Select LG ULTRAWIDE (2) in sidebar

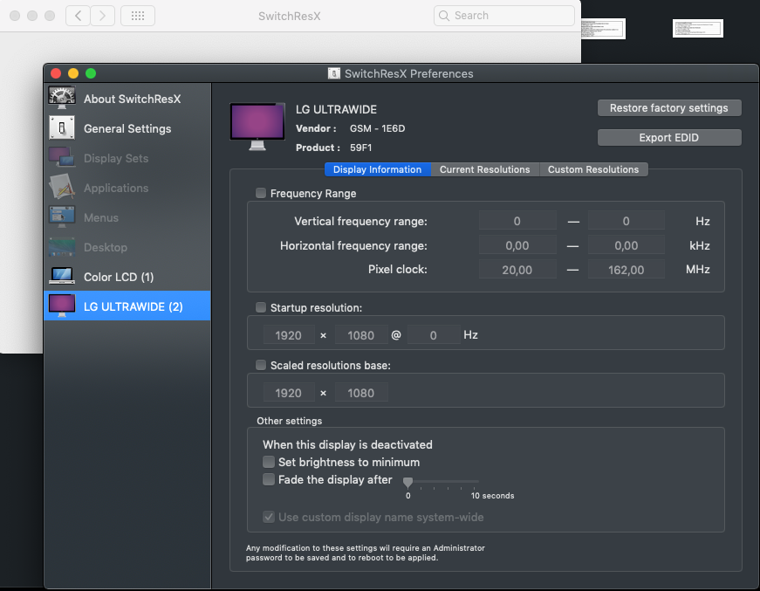pos(127,306)
